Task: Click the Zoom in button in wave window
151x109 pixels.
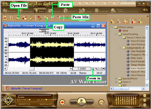Action: click(92, 69)
